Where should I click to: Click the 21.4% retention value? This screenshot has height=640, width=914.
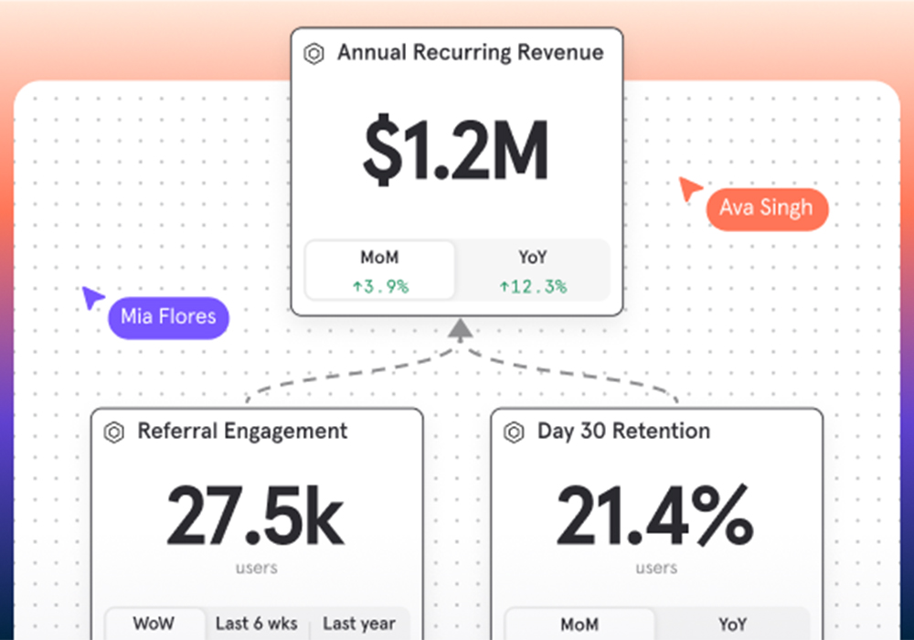pyautogui.click(x=655, y=517)
